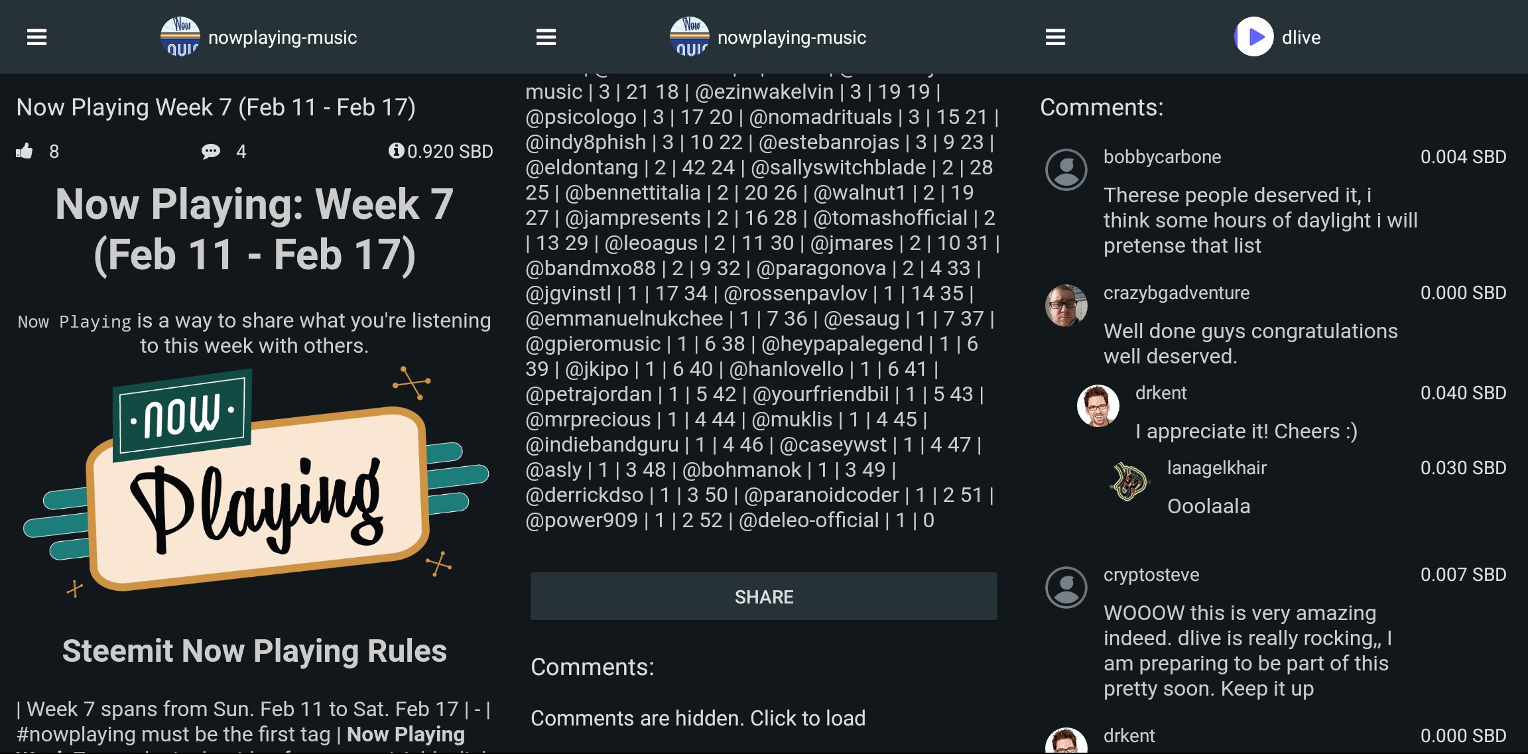
Task: Open crazybgadventure's profile photo
Action: click(x=1066, y=306)
